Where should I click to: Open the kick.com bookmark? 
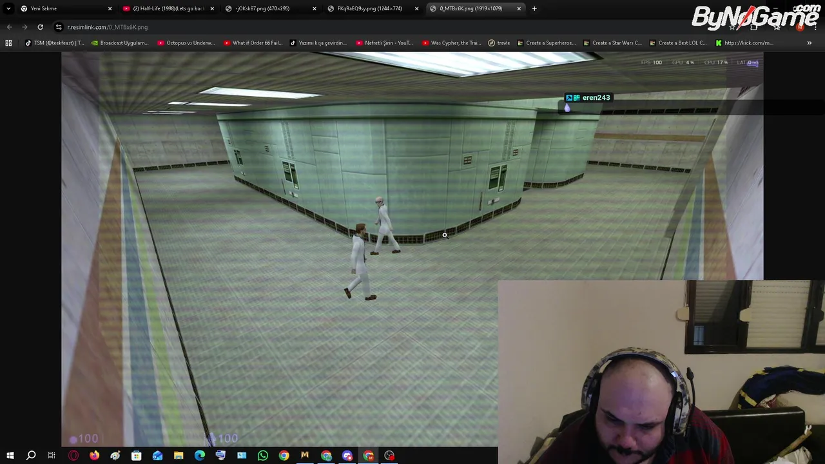pyautogui.click(x=744, y=43)
